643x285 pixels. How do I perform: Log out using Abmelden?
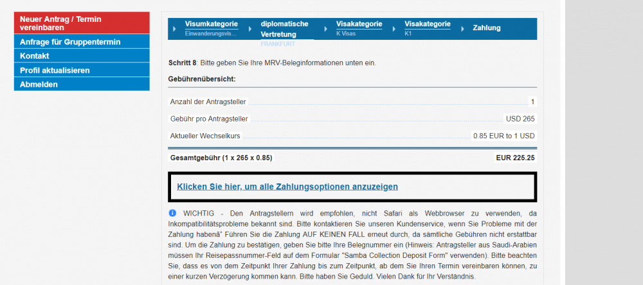point(81,84)
